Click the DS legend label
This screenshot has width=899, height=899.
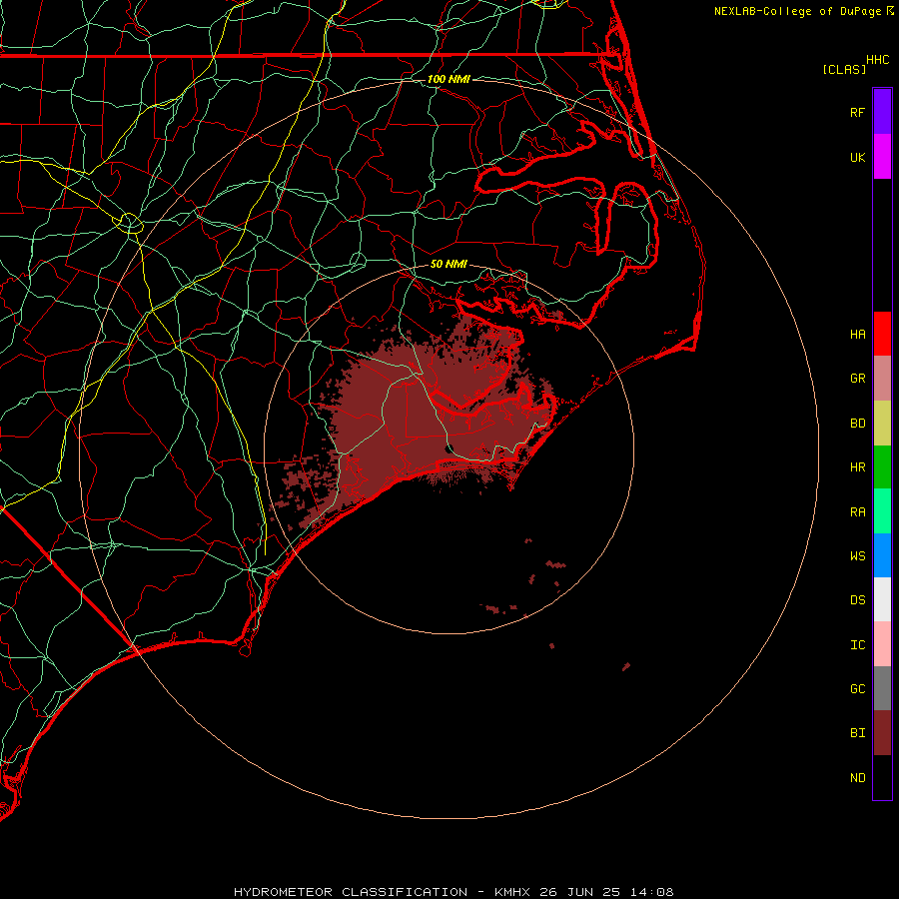(x=857, y=600)
